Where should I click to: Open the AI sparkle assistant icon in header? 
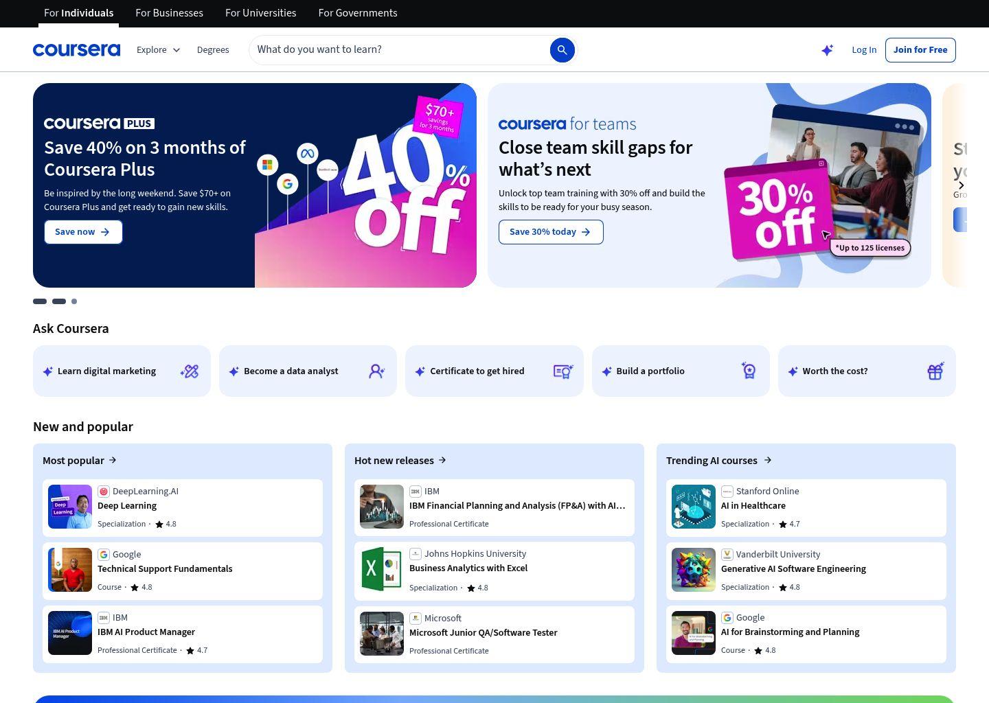pyautogui.click(x=827, y=50)
